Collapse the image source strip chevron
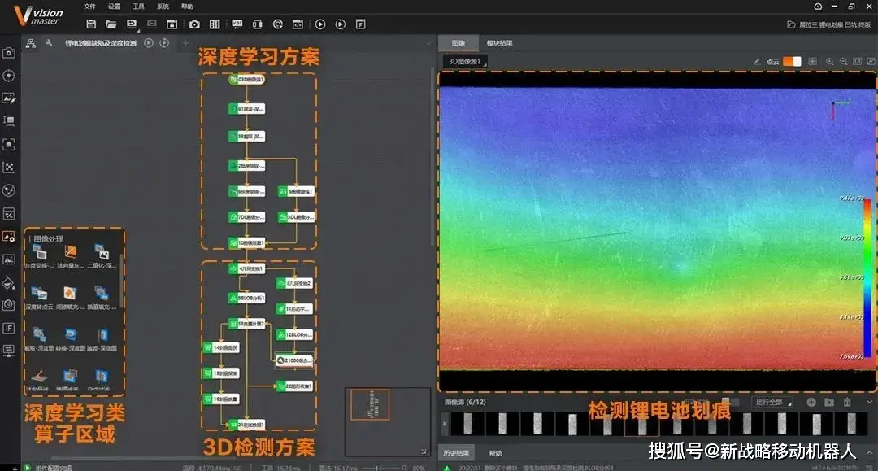 click(x=870, y=402)
